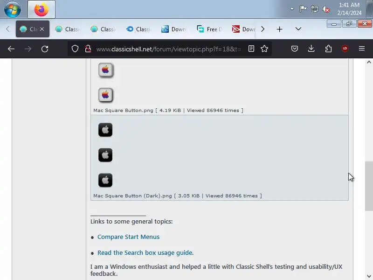Switch to the Down tab with red icon
The width and height of the screenshot is (373, 280).
pyautogui.click(x=243, y=29)
